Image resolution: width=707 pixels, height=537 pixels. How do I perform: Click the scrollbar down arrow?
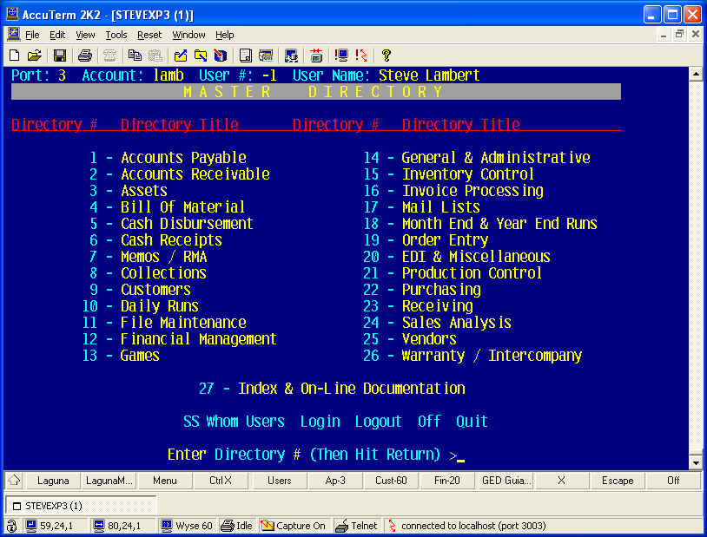695,462
